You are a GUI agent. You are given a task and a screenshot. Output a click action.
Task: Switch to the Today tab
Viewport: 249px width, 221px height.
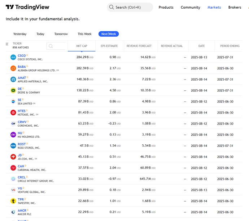(x=40, y=34)
